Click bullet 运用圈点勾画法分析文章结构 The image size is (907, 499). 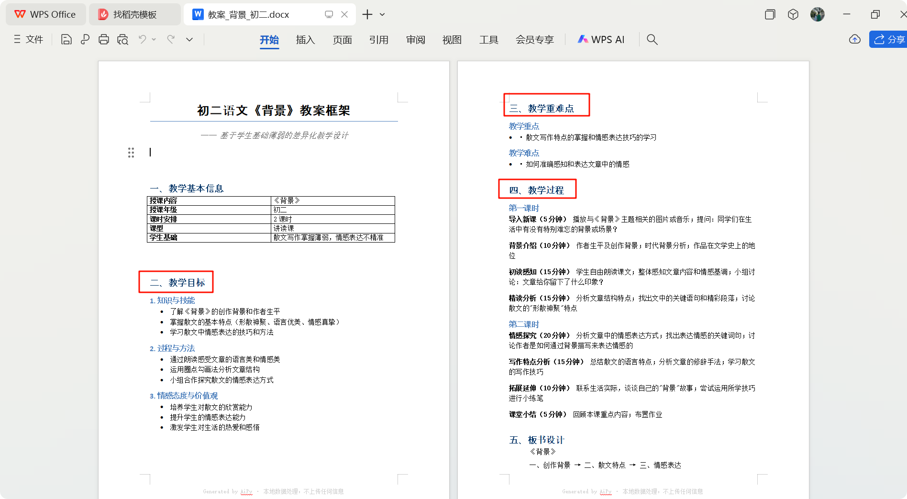pyautogui.click(x=215, y=369)
